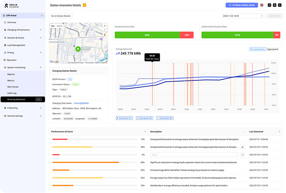Image resolution: width=286 pixels, height=193 pixels.
Task: Toggle Connector 01 series visibility
Action: pos(124,118)
